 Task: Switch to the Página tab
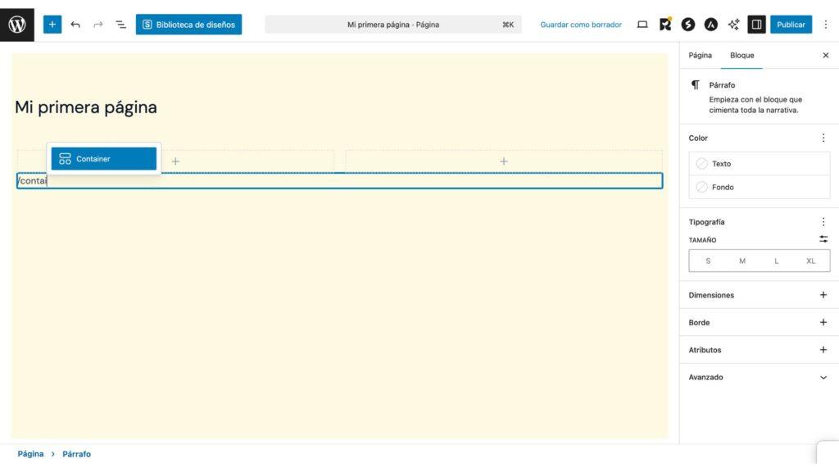click(x=701, y=56)
